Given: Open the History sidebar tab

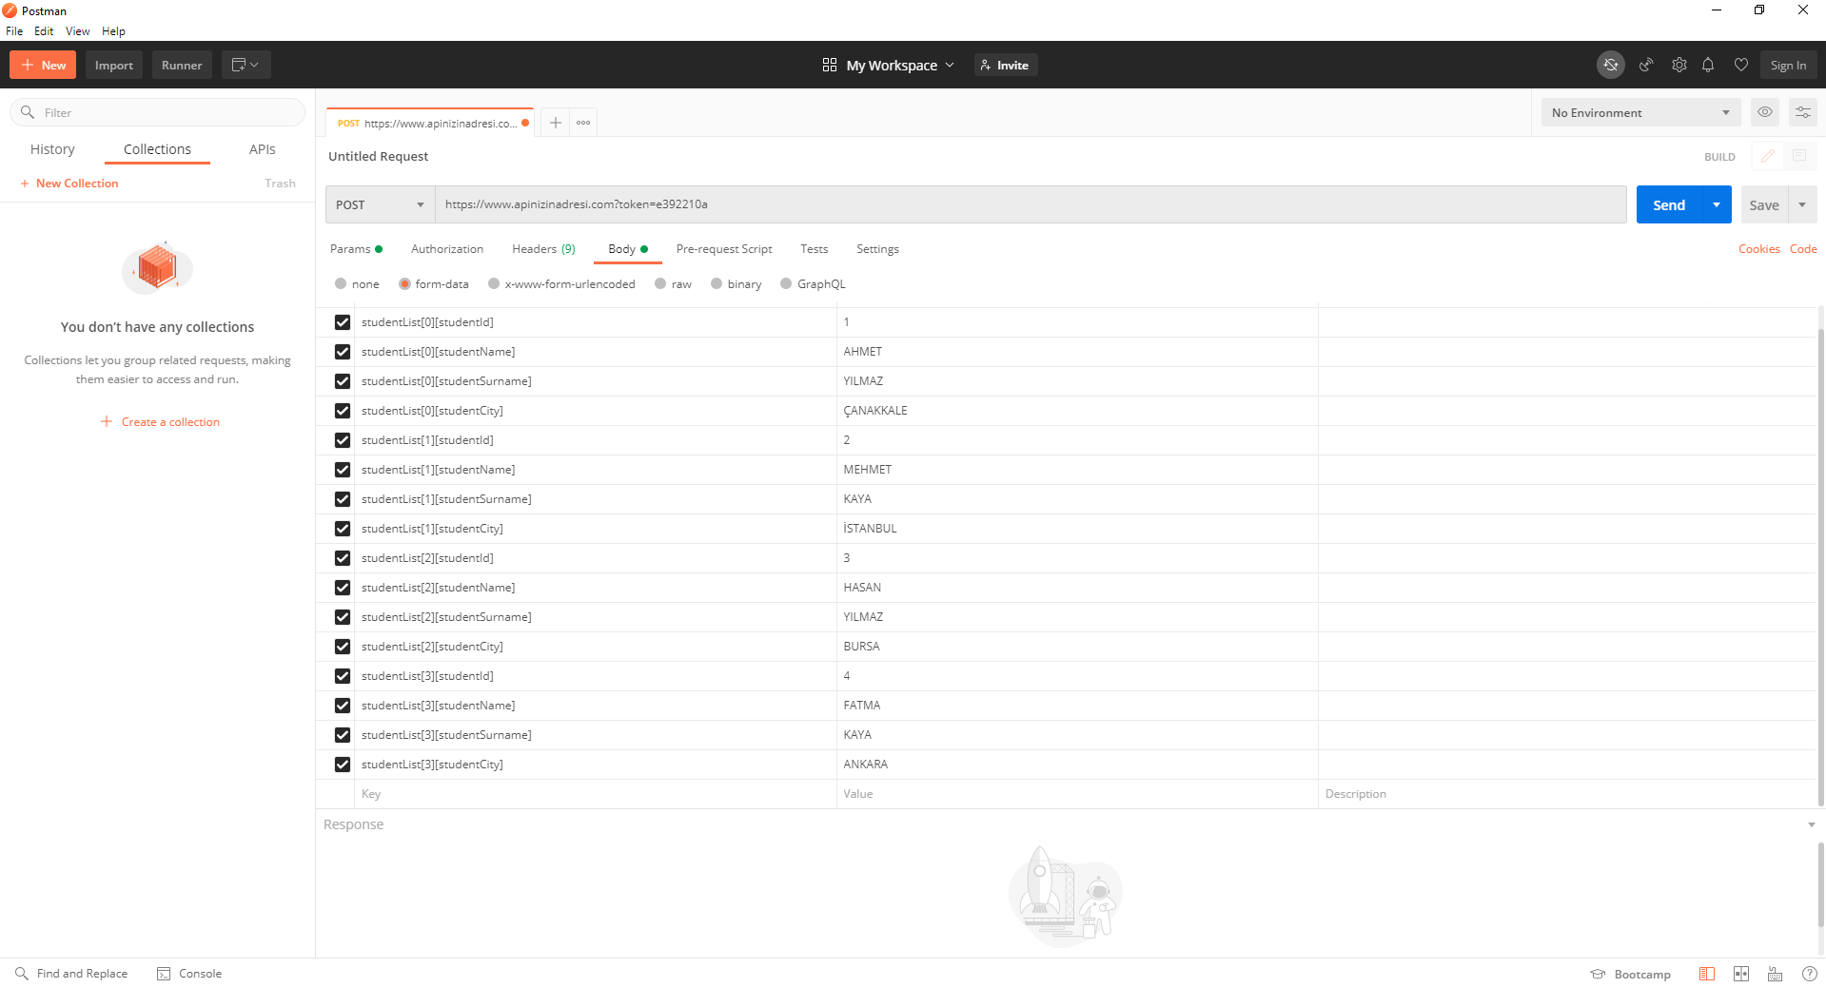Looking at the screenshot, I should [52, 149].
